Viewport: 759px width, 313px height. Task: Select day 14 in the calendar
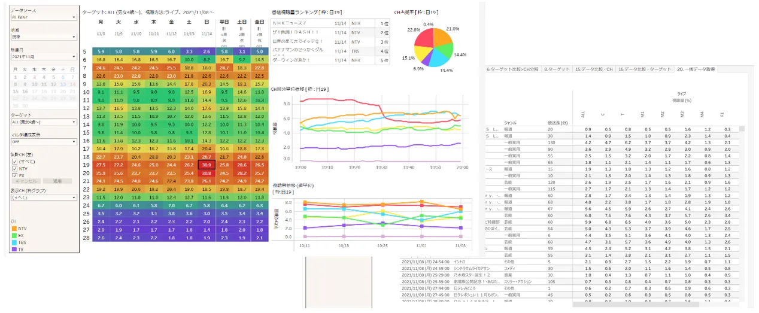[71, 84]
